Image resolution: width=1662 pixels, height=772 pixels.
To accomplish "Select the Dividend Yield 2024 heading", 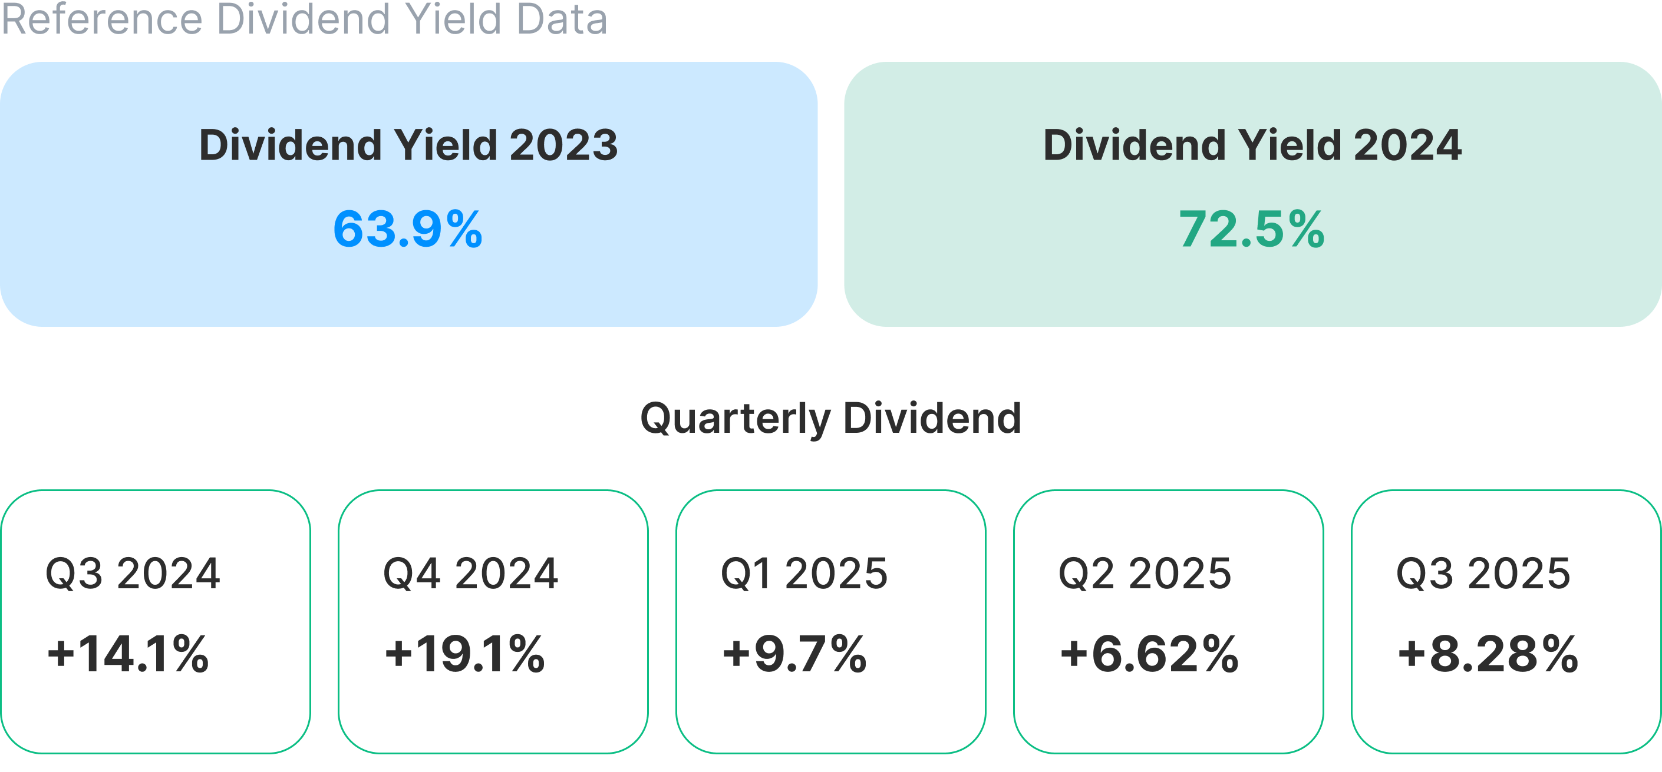I will click(x=1252, y=145).
